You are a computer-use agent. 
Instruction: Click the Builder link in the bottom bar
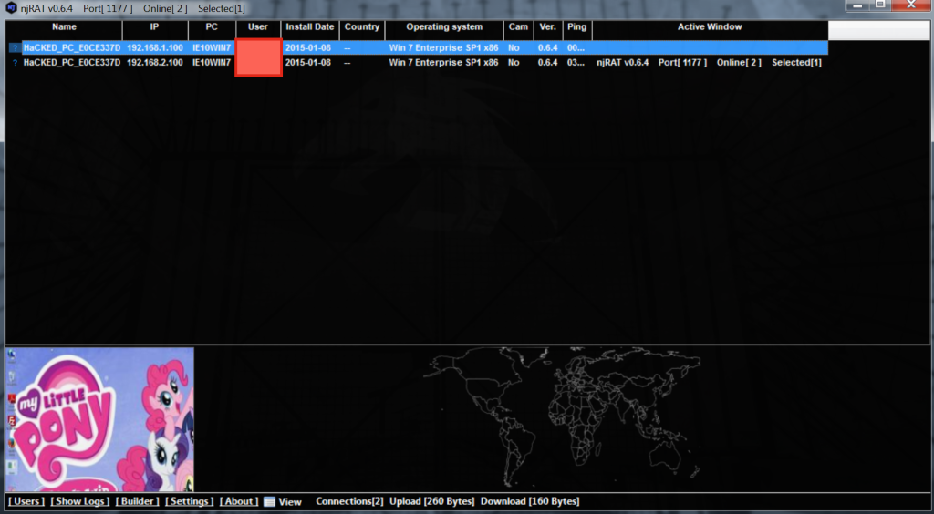pos(138,501)
